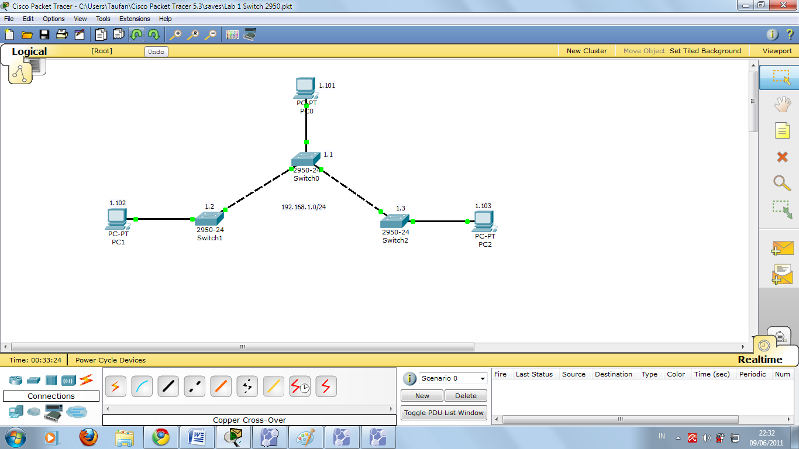799x449 pixels.
Task: Open the Scenario 0 dropdown
Action: click(x=453, y=378)
